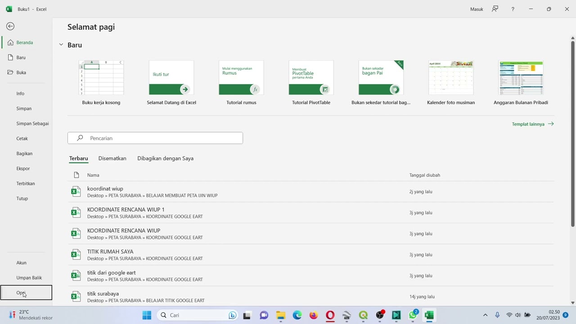Switch to Disematkan tab

point(112,158)
